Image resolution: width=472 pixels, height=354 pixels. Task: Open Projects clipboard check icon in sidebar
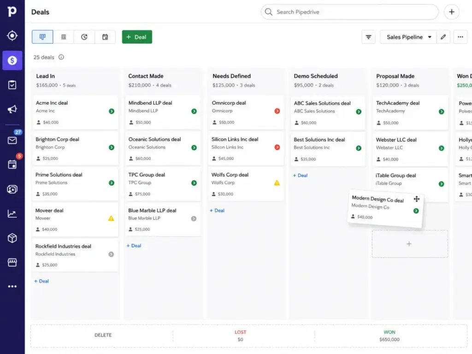12,85
